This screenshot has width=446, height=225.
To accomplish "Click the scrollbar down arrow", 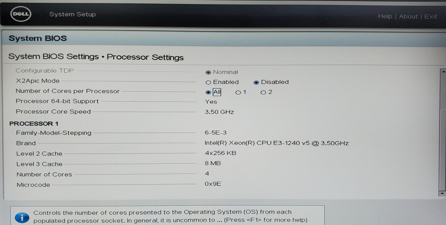I will coord(443,193).
